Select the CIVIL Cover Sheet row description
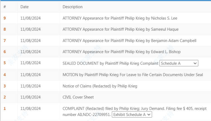The image size is (211, 121). coord(78,97)
